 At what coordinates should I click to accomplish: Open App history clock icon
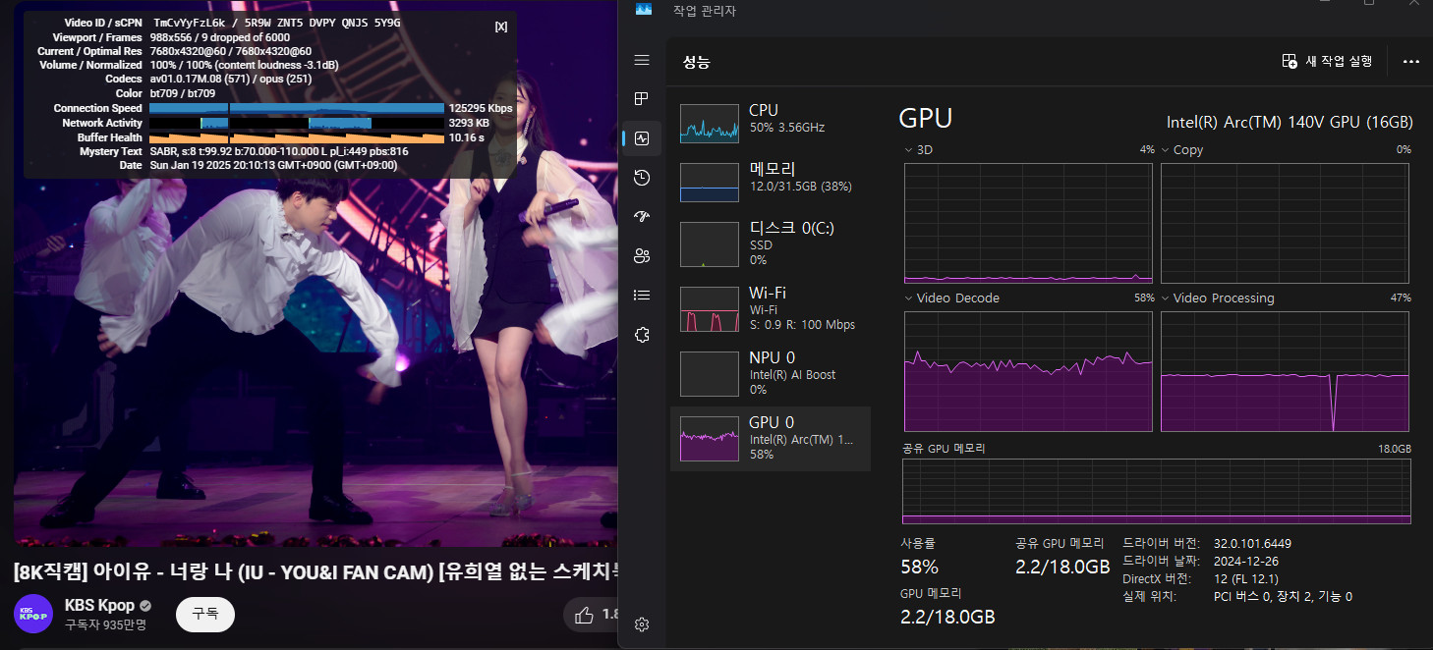pos(642,178)
